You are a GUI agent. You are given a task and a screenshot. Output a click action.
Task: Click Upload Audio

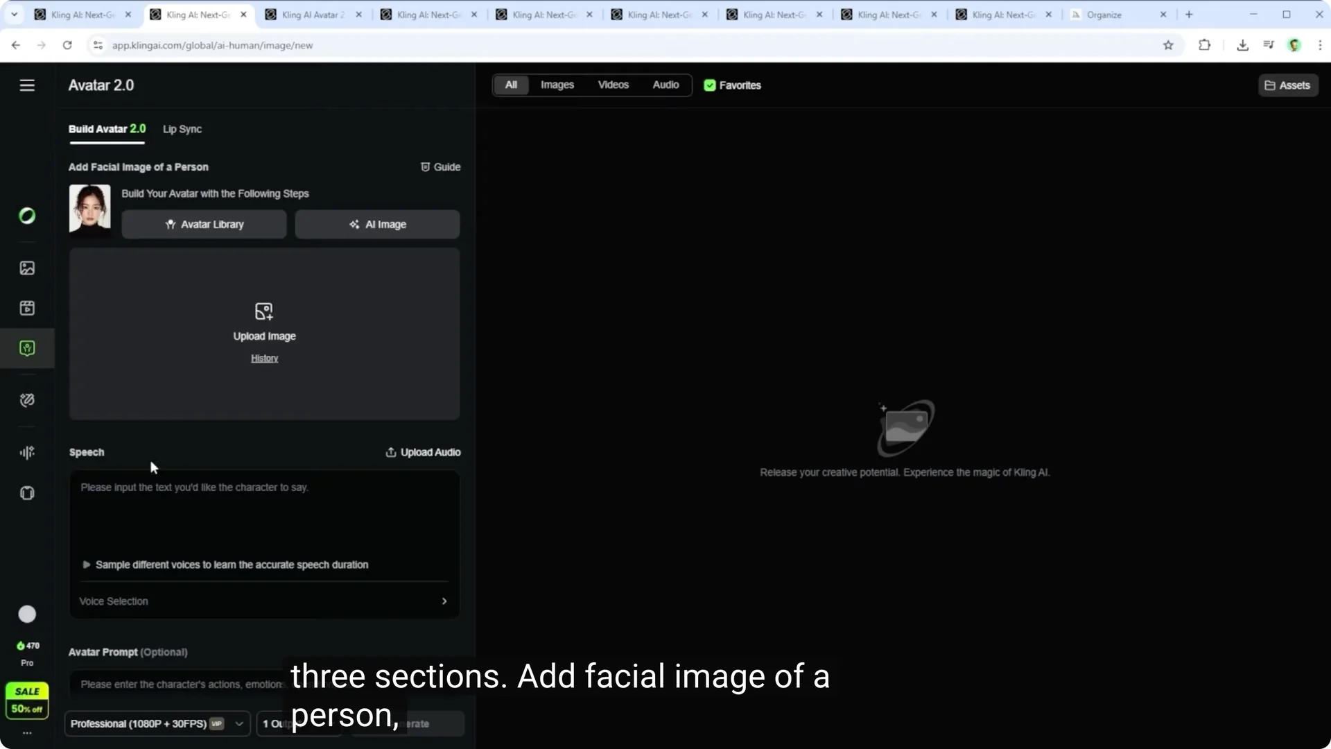tap(423, 452)
